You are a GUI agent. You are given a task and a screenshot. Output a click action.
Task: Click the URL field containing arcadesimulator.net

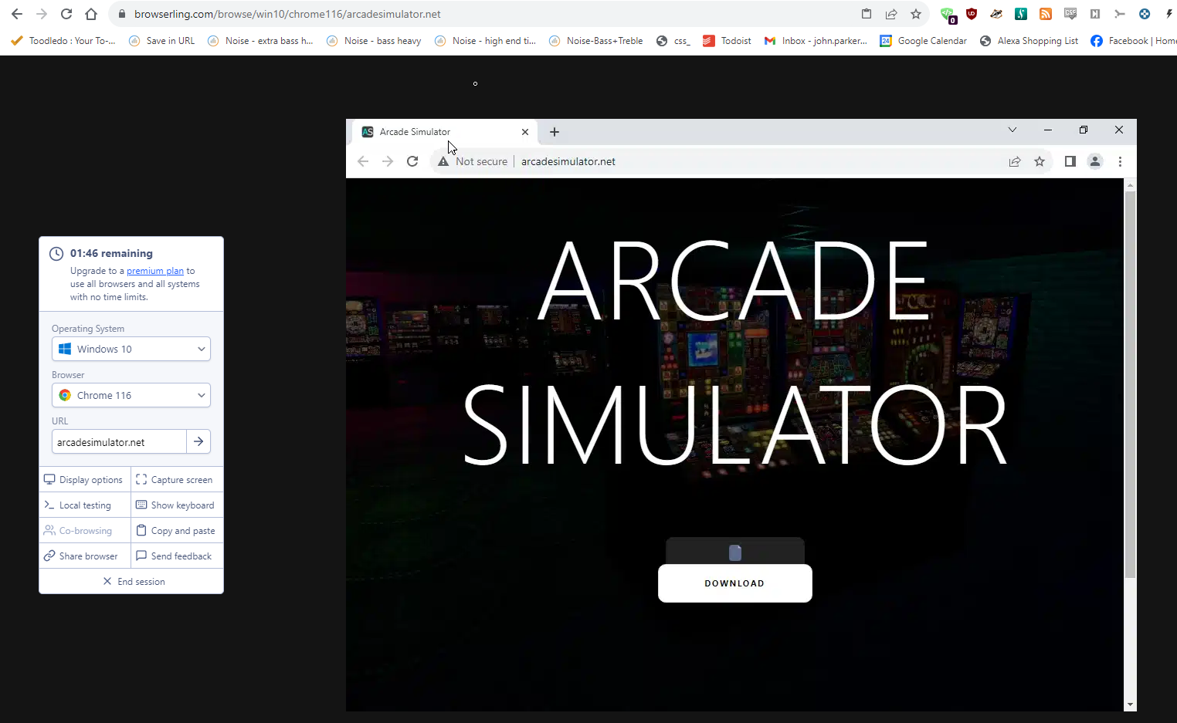click(119, 442)
